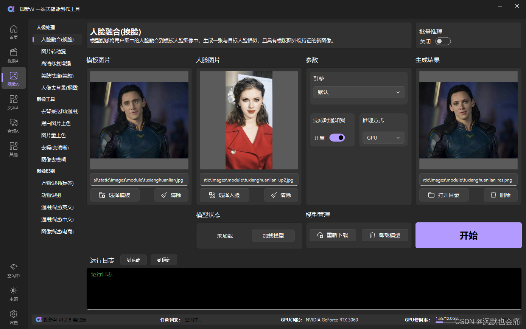The image size is (526, 329).
Task: Click the cloud icon on 重新下载
Action: point(320,235)
